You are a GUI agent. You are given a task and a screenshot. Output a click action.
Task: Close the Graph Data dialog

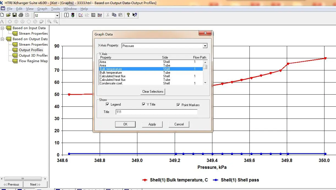(x=205, y=33)
